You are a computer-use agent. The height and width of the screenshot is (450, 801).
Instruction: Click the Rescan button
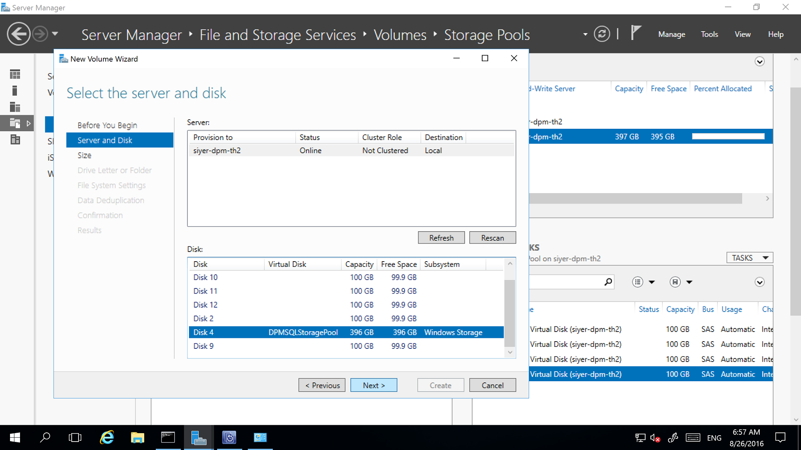[492, 237]
